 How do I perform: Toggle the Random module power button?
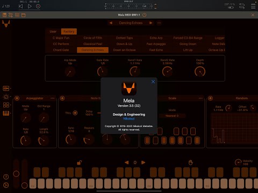click(210, 98)
